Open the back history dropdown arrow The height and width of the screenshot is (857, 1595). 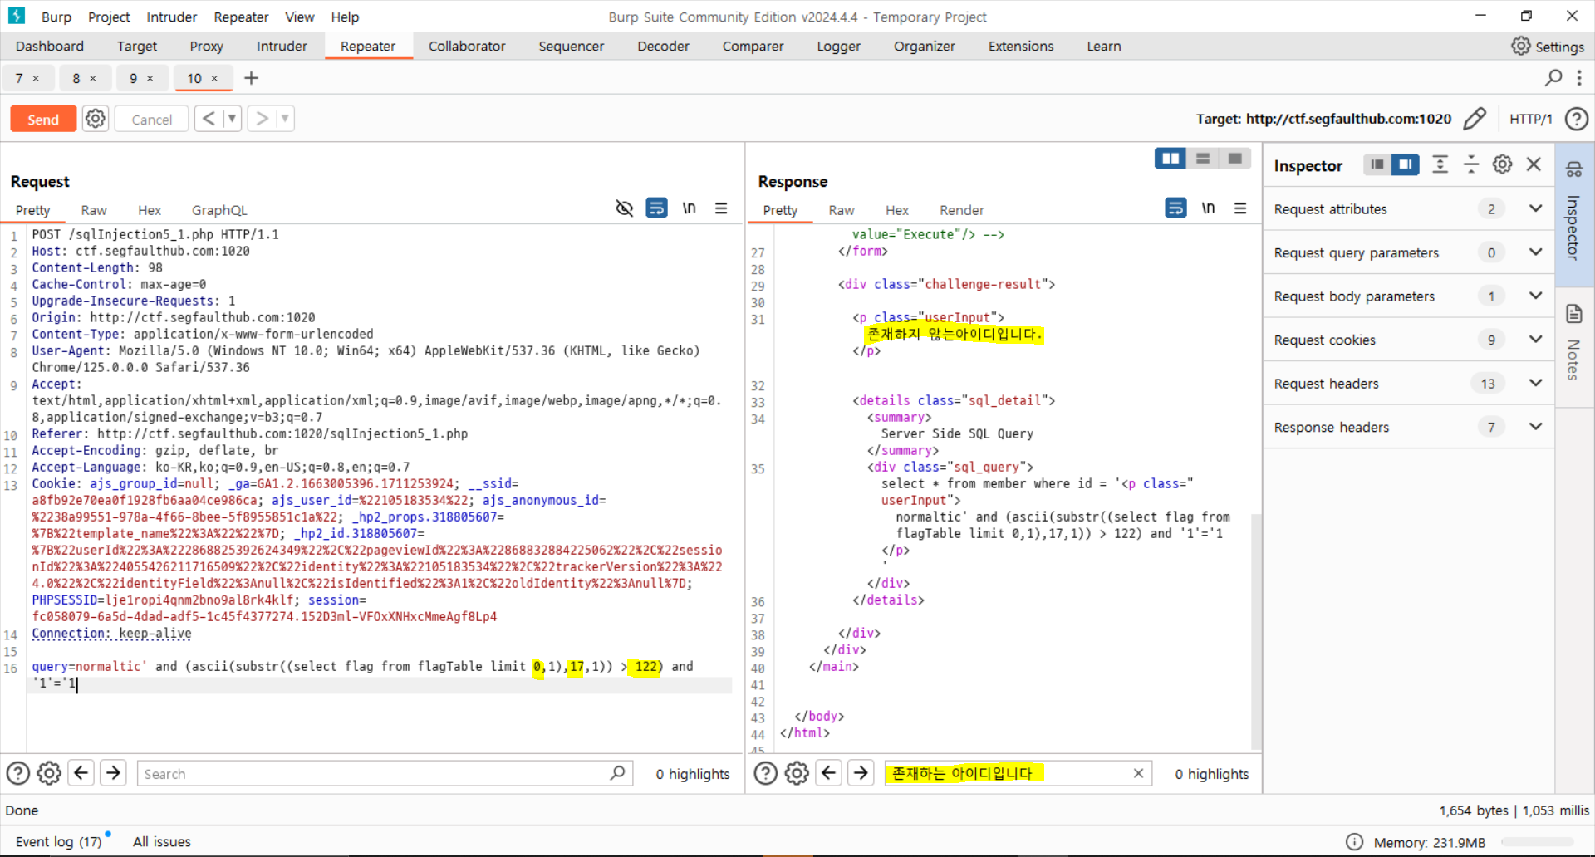coord(232,119)
